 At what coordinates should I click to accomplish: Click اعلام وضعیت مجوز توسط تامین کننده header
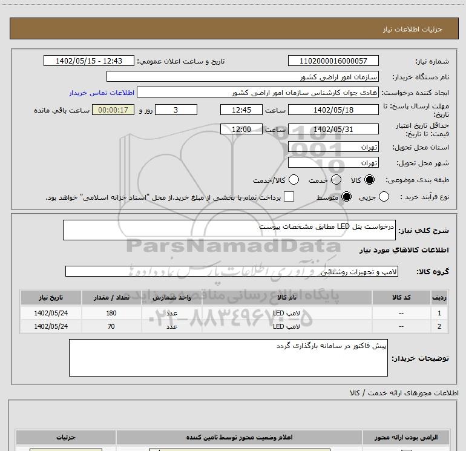coord(239,437)
